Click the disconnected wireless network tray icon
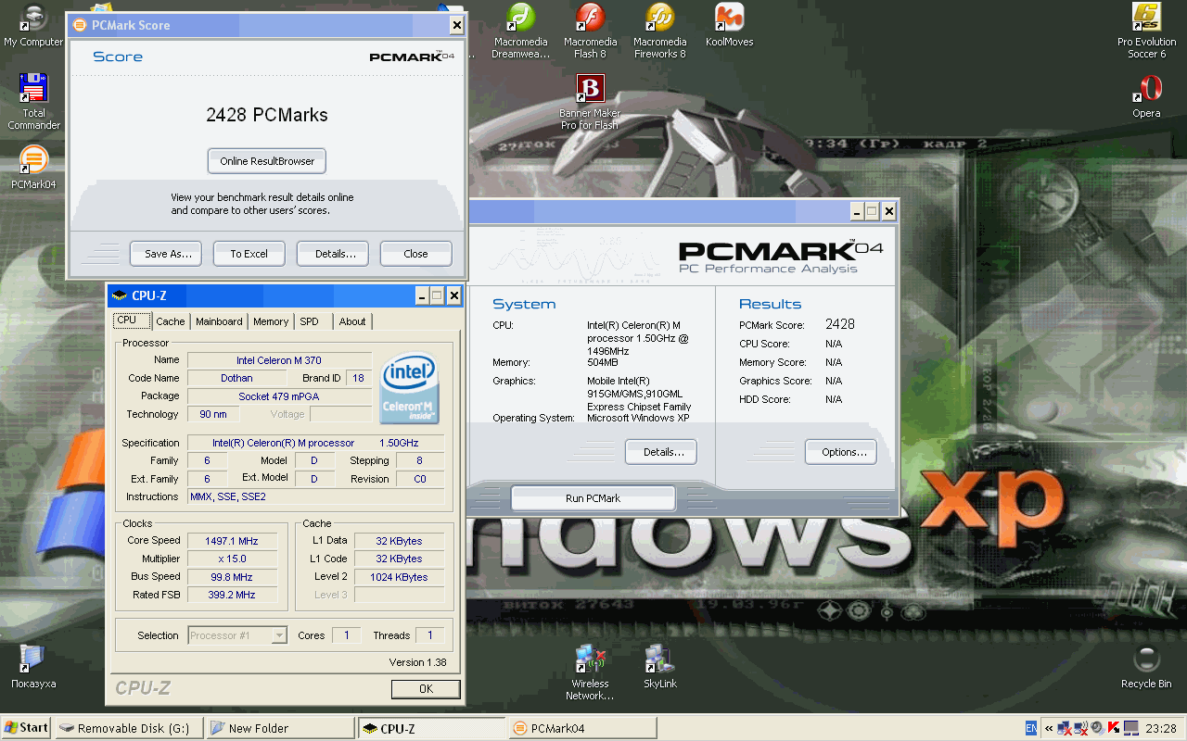 tap(1081, 728)
